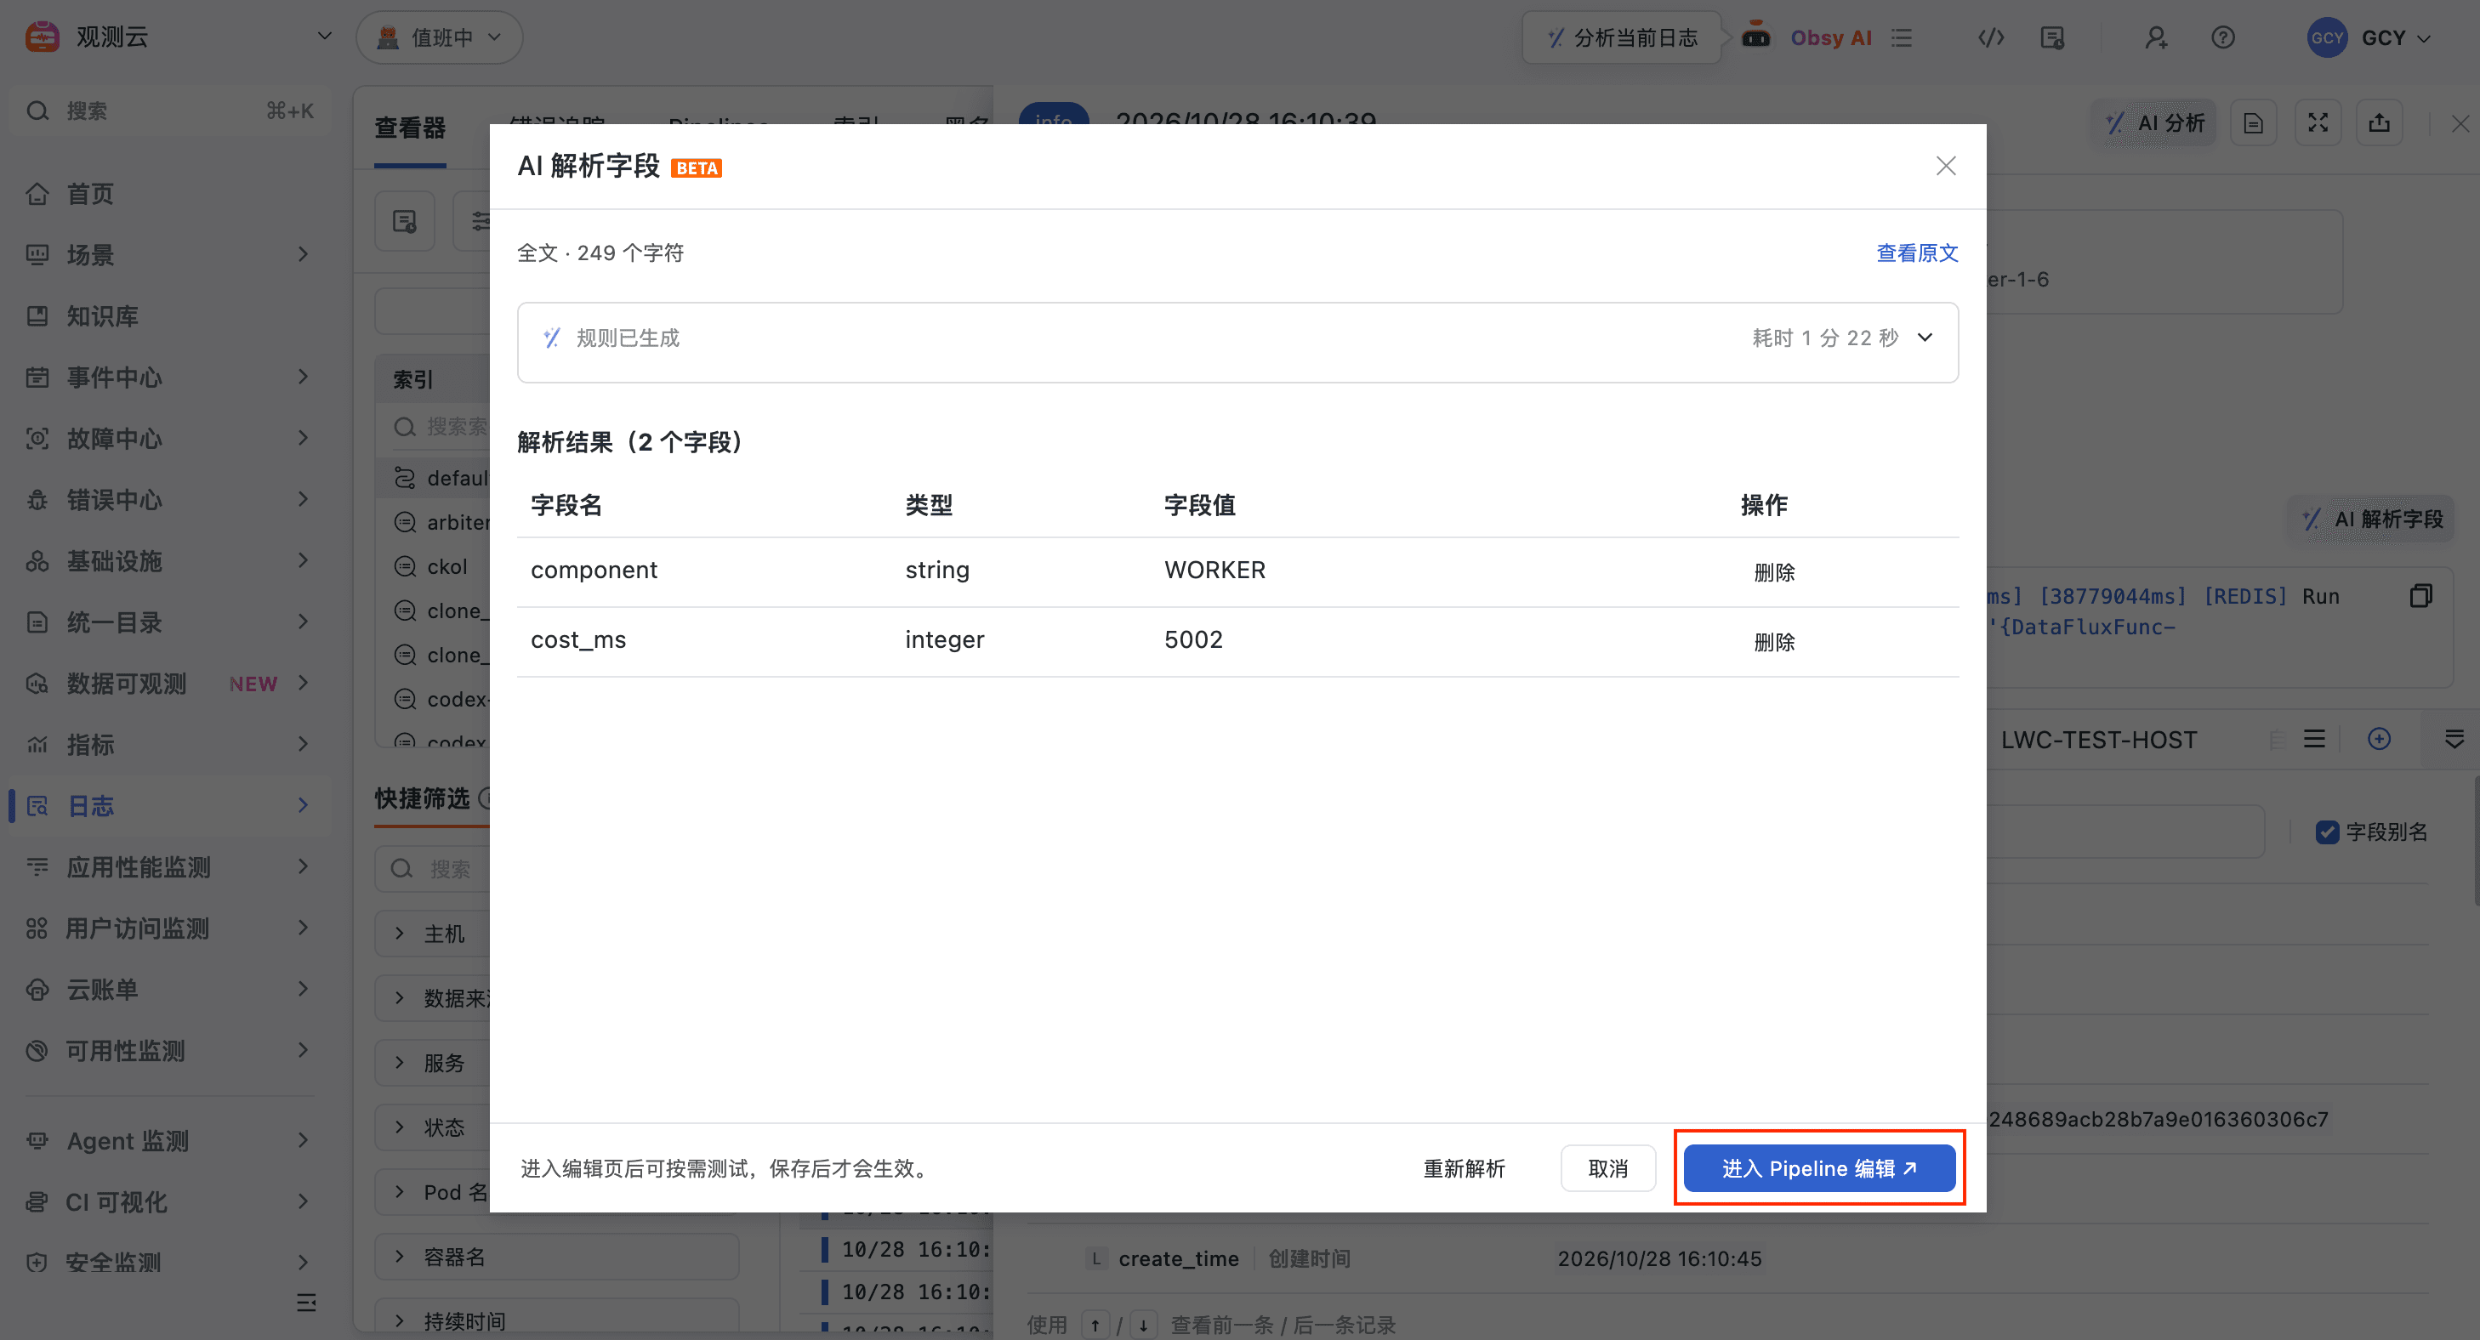Click the fullscreen expand icon
2480x1340 pixels.
[2318, 123]
